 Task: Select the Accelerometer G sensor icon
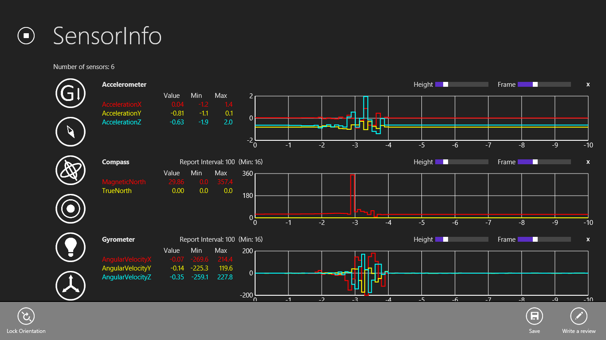click(x=71, y=93)
